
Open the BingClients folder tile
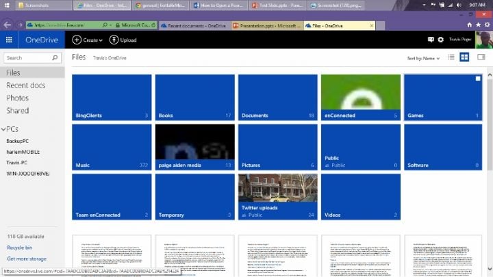(112, 97)
